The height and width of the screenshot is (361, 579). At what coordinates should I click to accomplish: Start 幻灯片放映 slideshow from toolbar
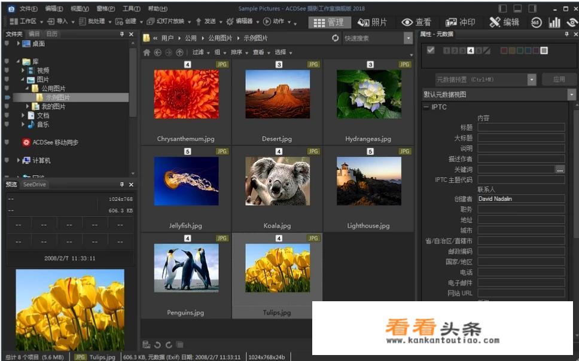(x=169, y=22)
